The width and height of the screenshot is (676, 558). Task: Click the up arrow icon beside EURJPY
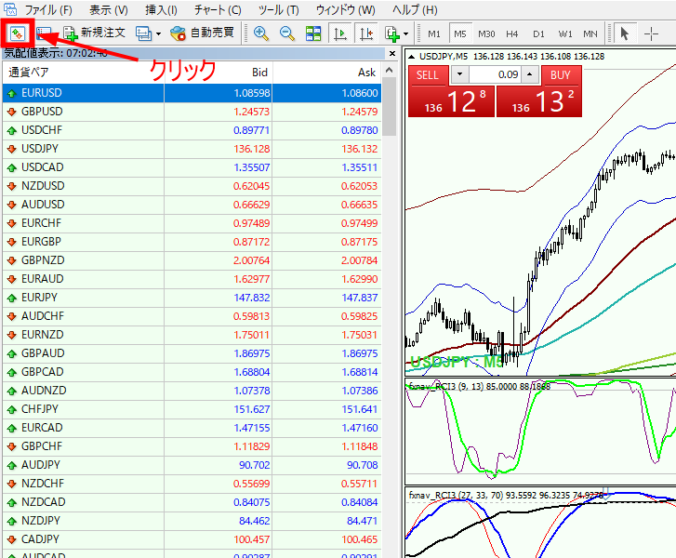[x=12, y=298]
